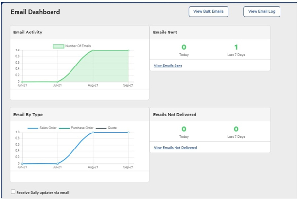
Task: Follow the View Emails Not Delivered link
Action: coord(175,148)
